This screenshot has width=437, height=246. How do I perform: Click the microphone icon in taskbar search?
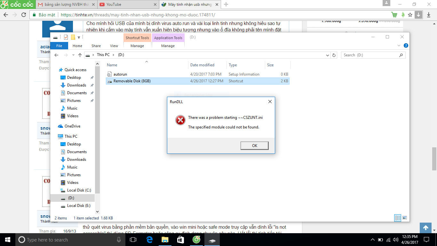119,240
